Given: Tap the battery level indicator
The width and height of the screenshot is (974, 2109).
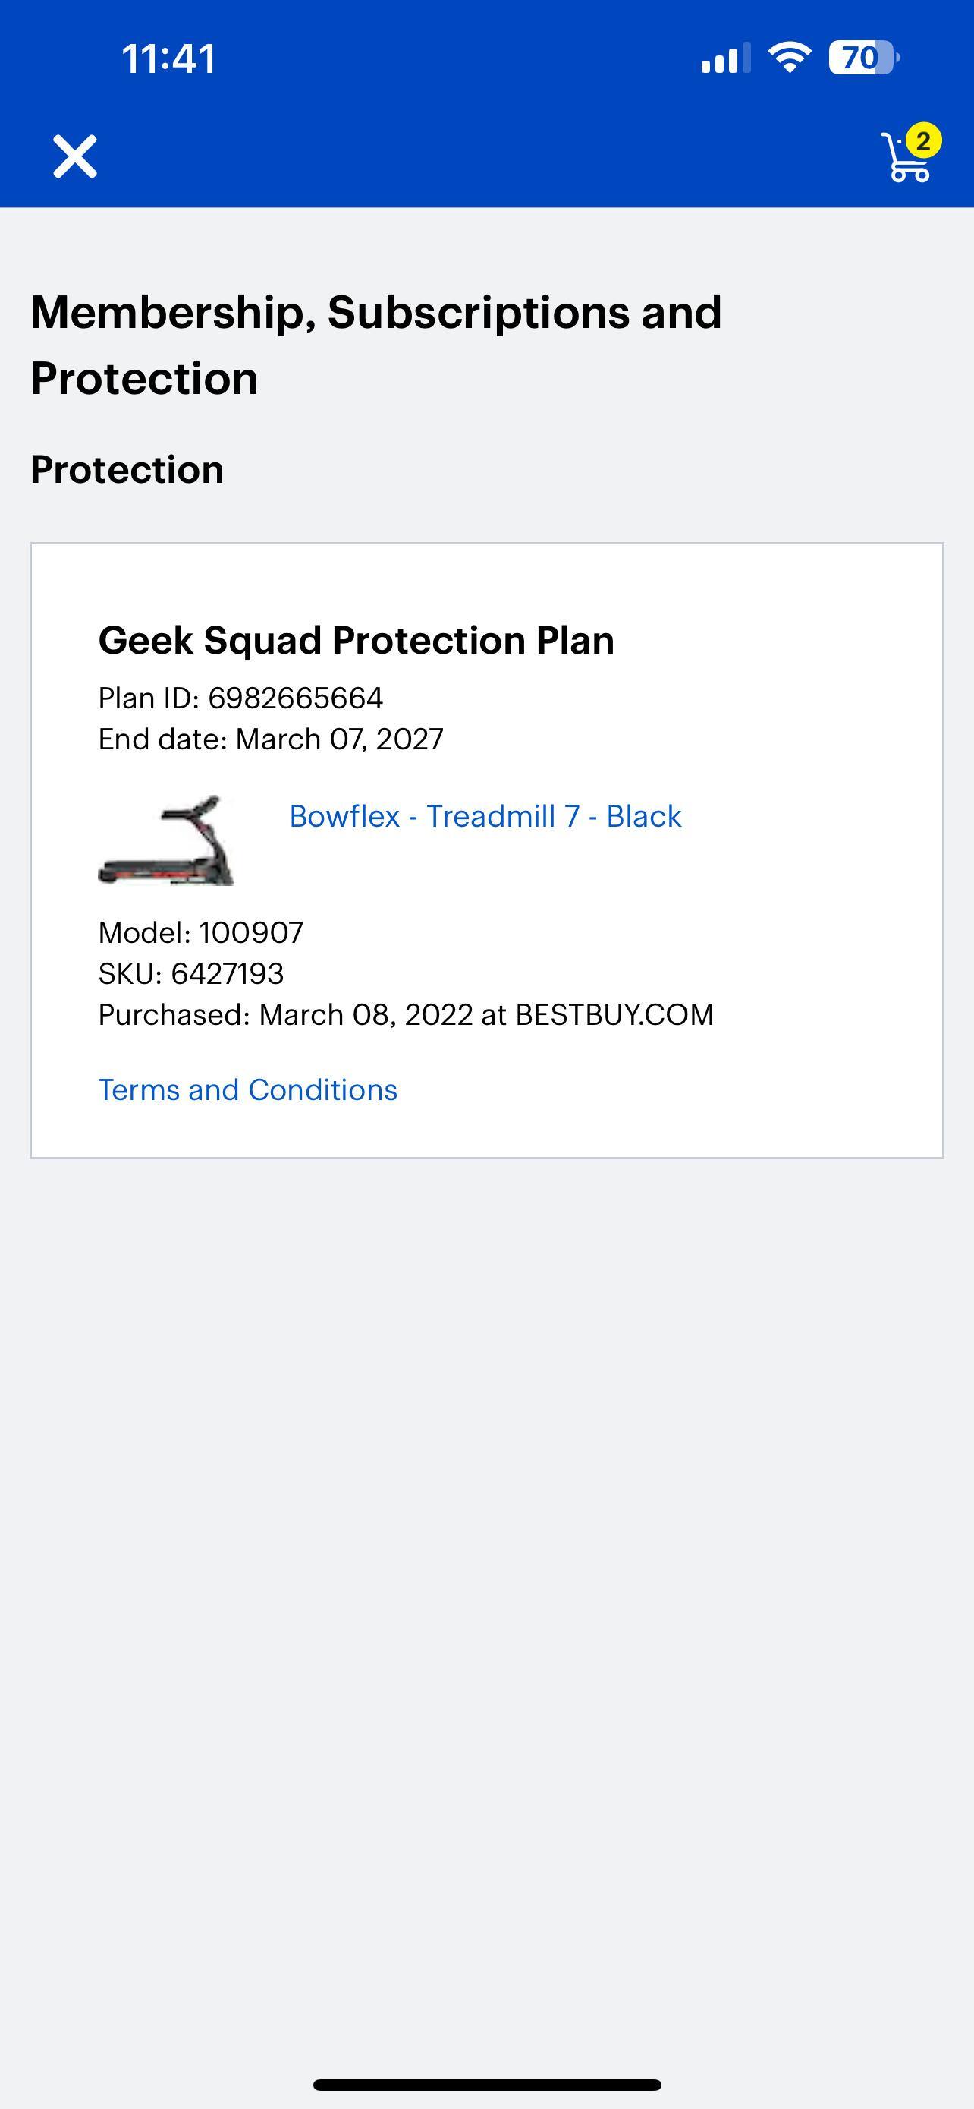Looking at the screenshot, I should point(862,57).
